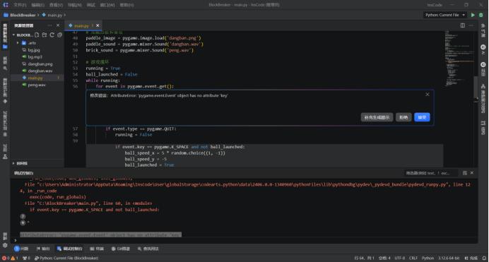Click the Python 3.12.6 64-bit interpreter status
Image resolution: width=489 pixels, height=262 pixels.
click(x=449, y=258)
